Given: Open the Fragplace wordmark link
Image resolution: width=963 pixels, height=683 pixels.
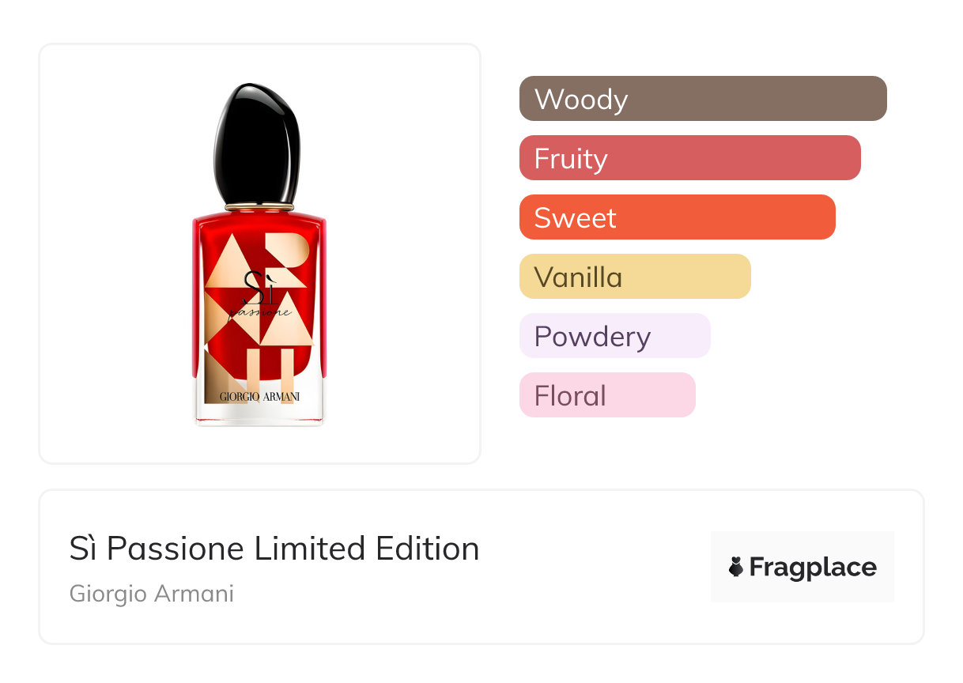Looking at the screenshot, I should [812, 567].
